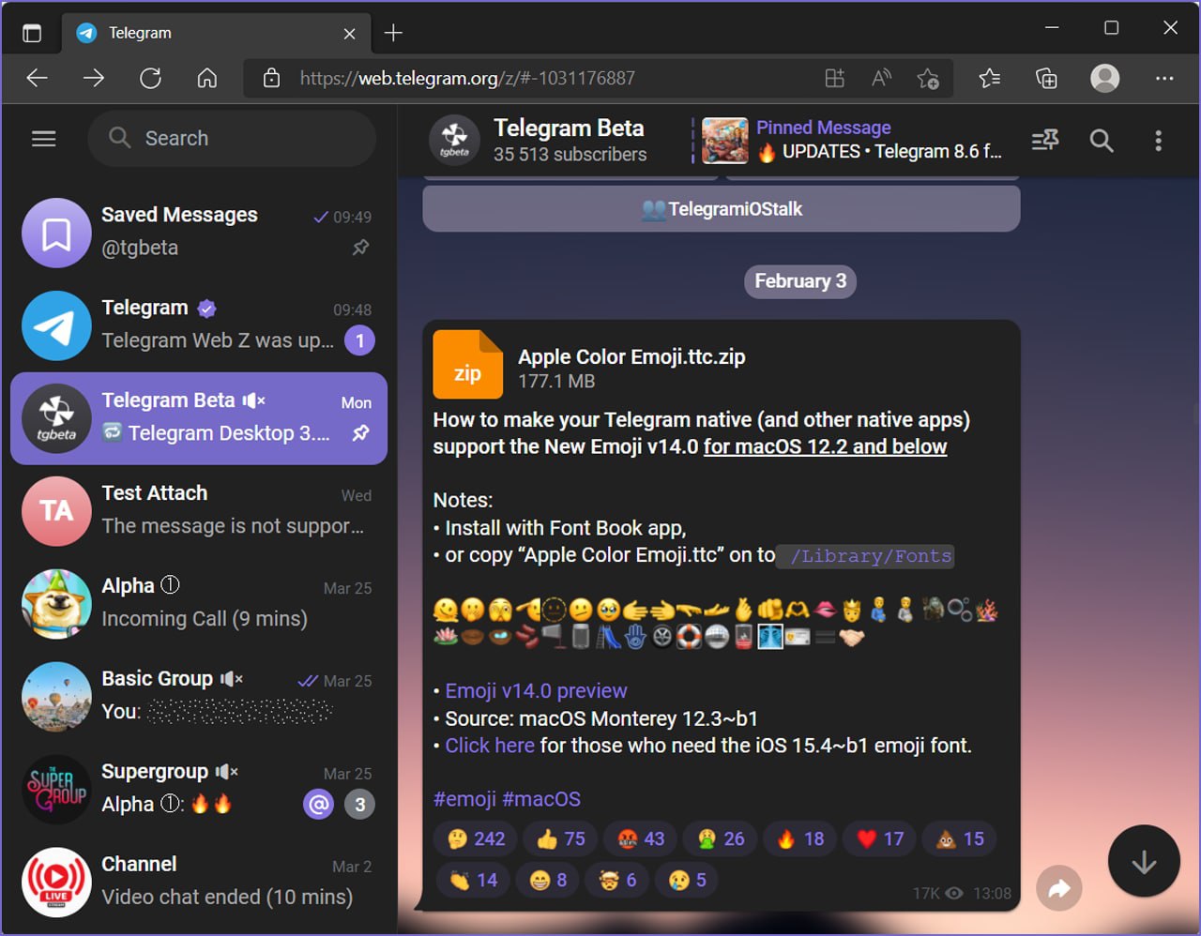Viewport: 1201px width, 936px height.
Task: Open the Channel chat with video chat ended
Action: pos(199,882)
